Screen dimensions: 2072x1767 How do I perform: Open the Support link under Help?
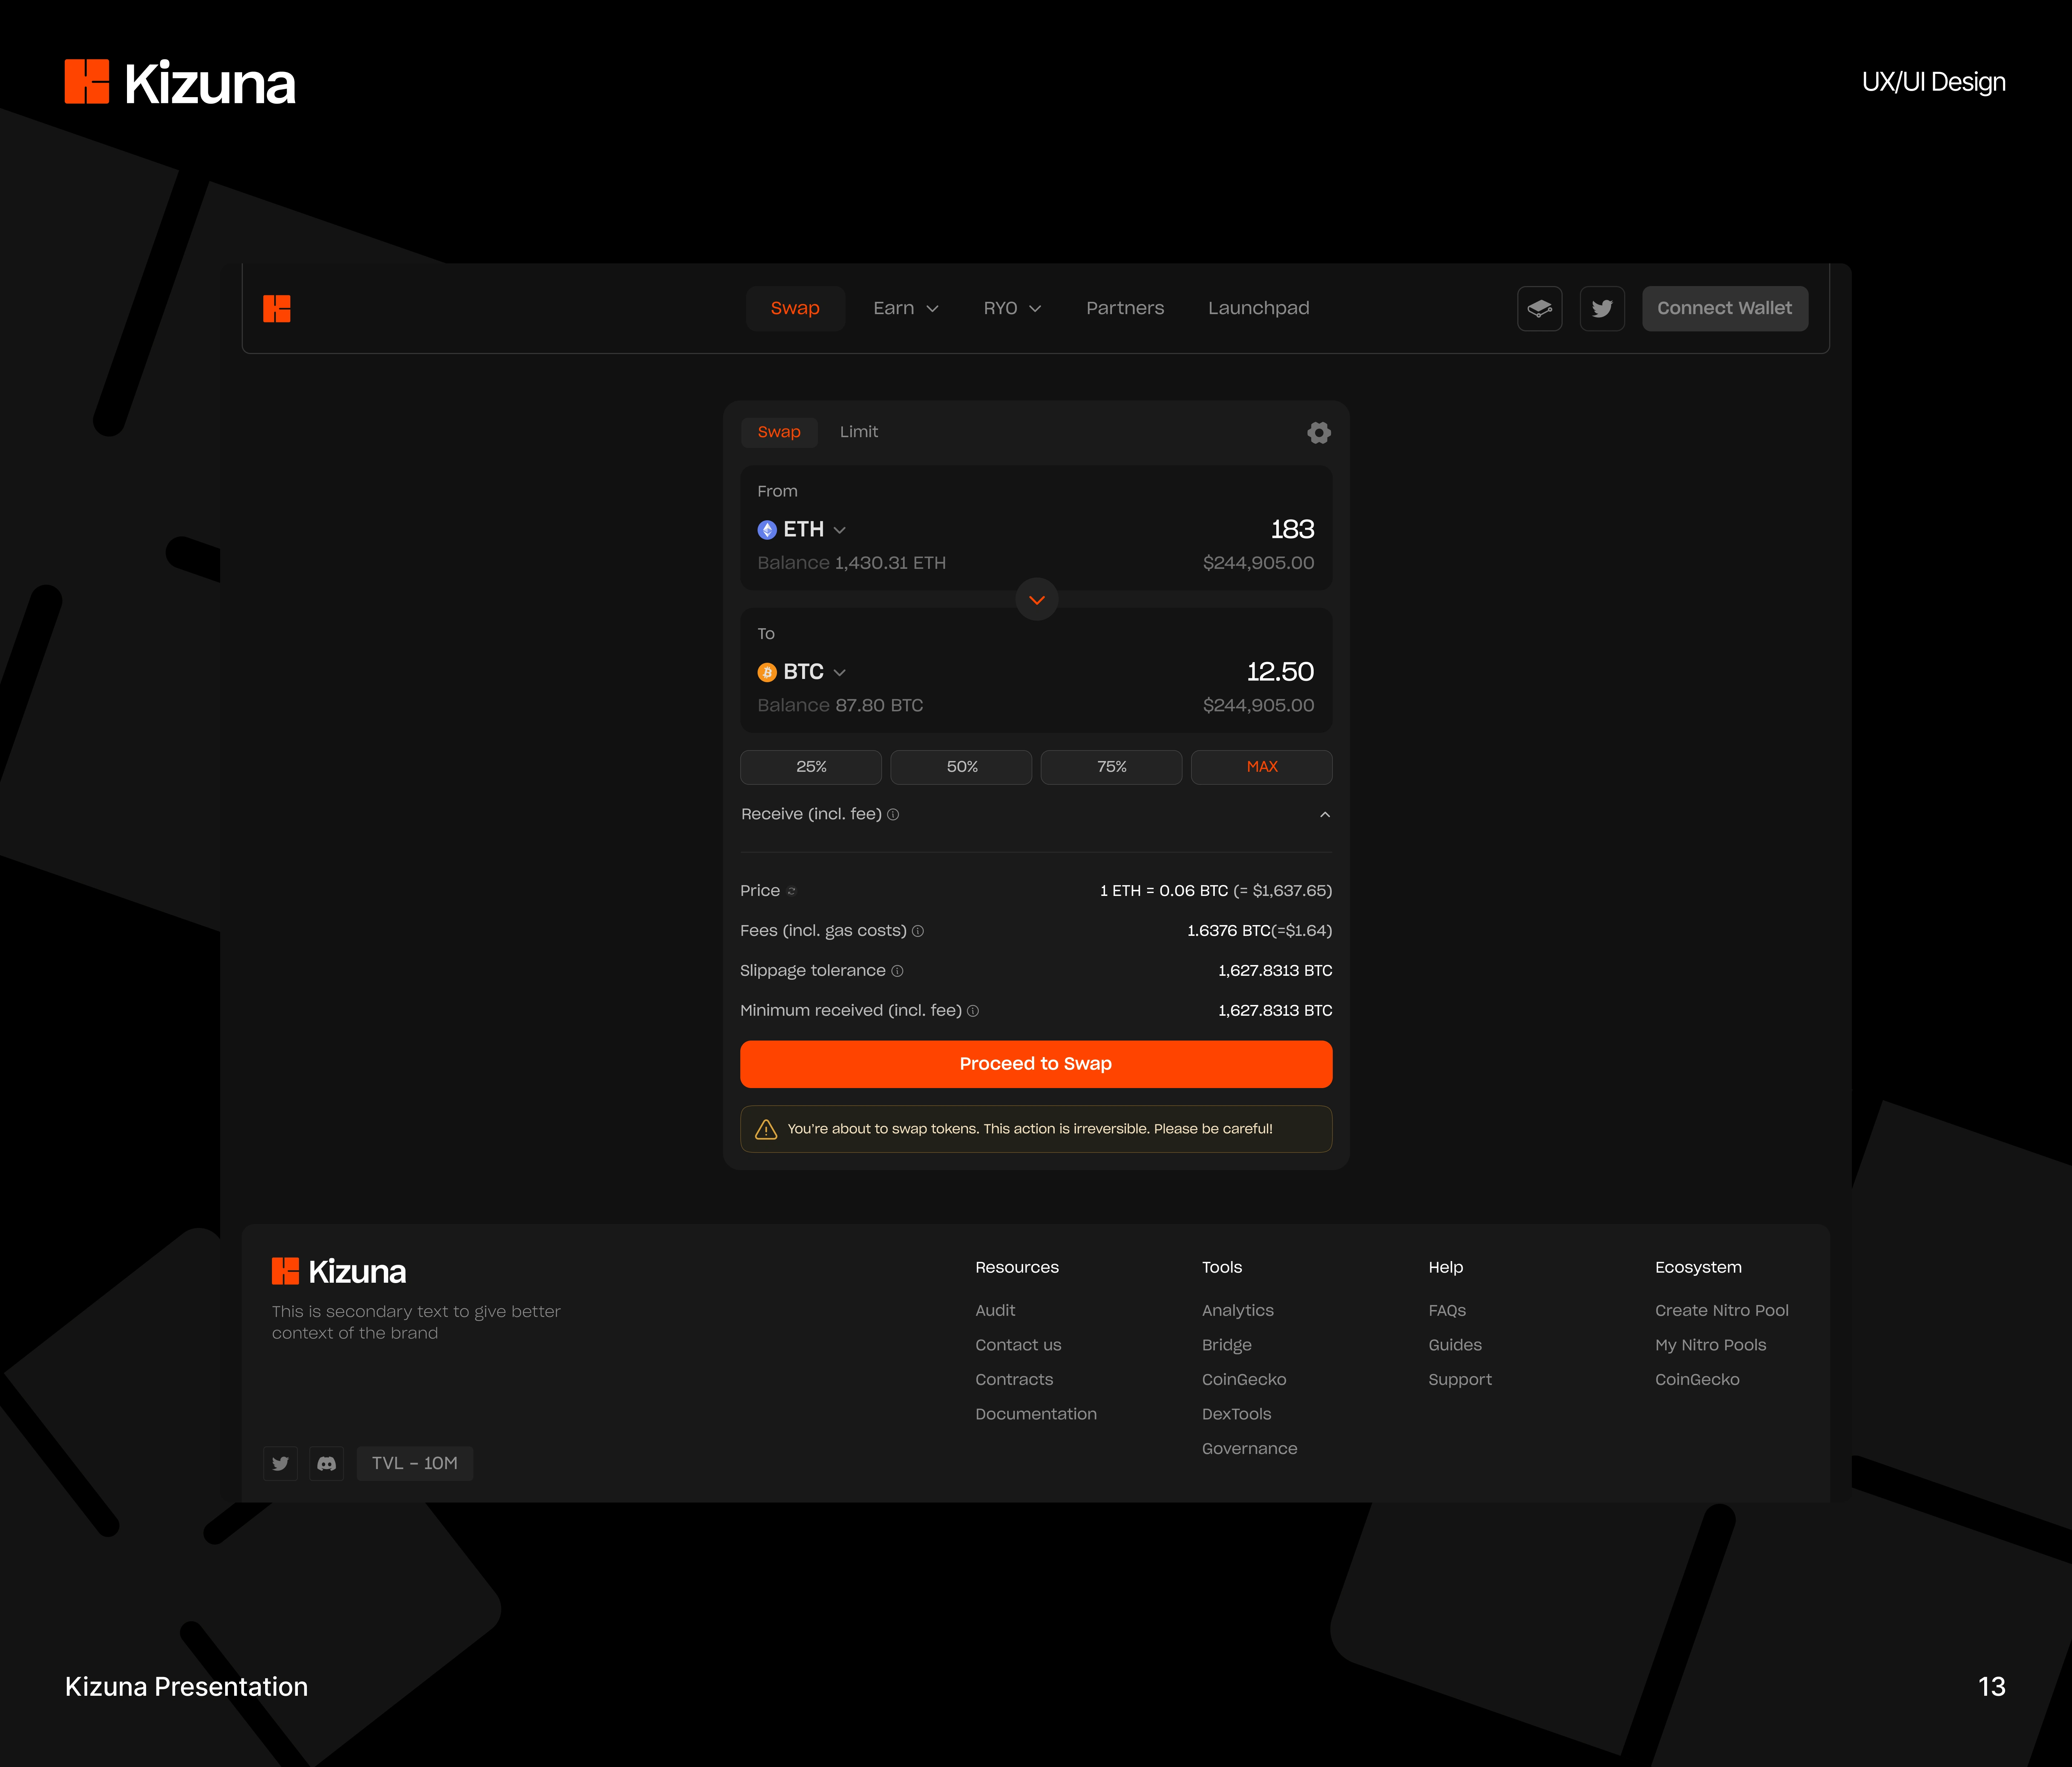(1460, 1379)
